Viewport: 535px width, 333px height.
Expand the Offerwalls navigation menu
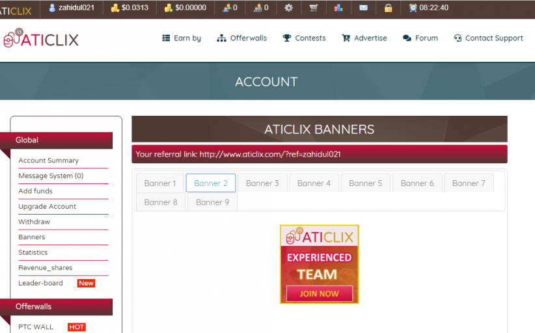coord(242,38)
